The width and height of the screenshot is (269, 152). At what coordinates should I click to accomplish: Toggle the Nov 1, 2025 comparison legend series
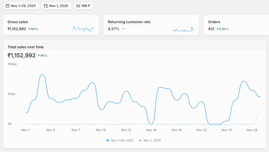click(x=152, y=140)
